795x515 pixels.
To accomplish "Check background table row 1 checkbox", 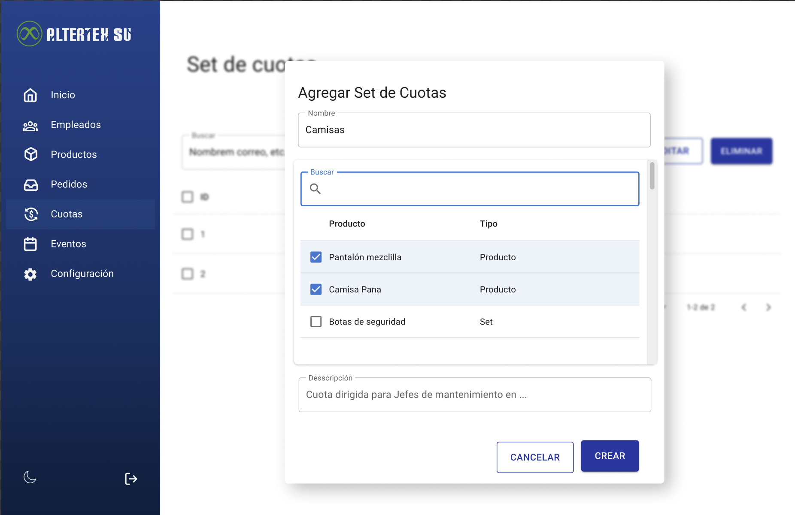I will (x=188, y=234).
